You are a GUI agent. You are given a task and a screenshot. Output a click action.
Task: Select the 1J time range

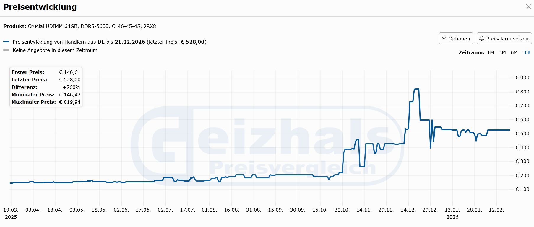[527, 52]
